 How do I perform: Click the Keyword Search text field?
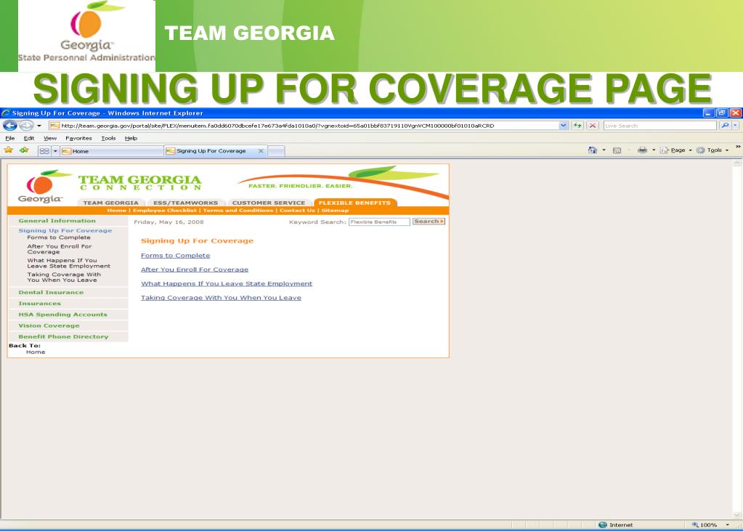(379, 222)
